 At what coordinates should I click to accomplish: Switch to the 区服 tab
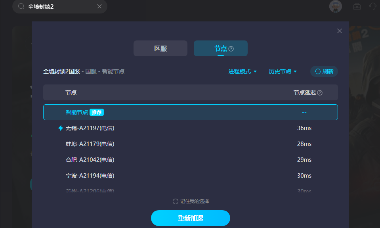click(160, 48)
